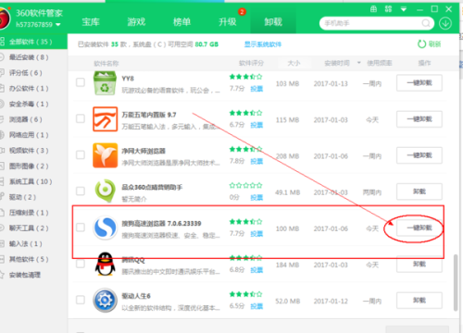Sort by 安装时间 column dropdown arrow
Image resolution: width=463 pixels, height=333 pixels.
358,63
